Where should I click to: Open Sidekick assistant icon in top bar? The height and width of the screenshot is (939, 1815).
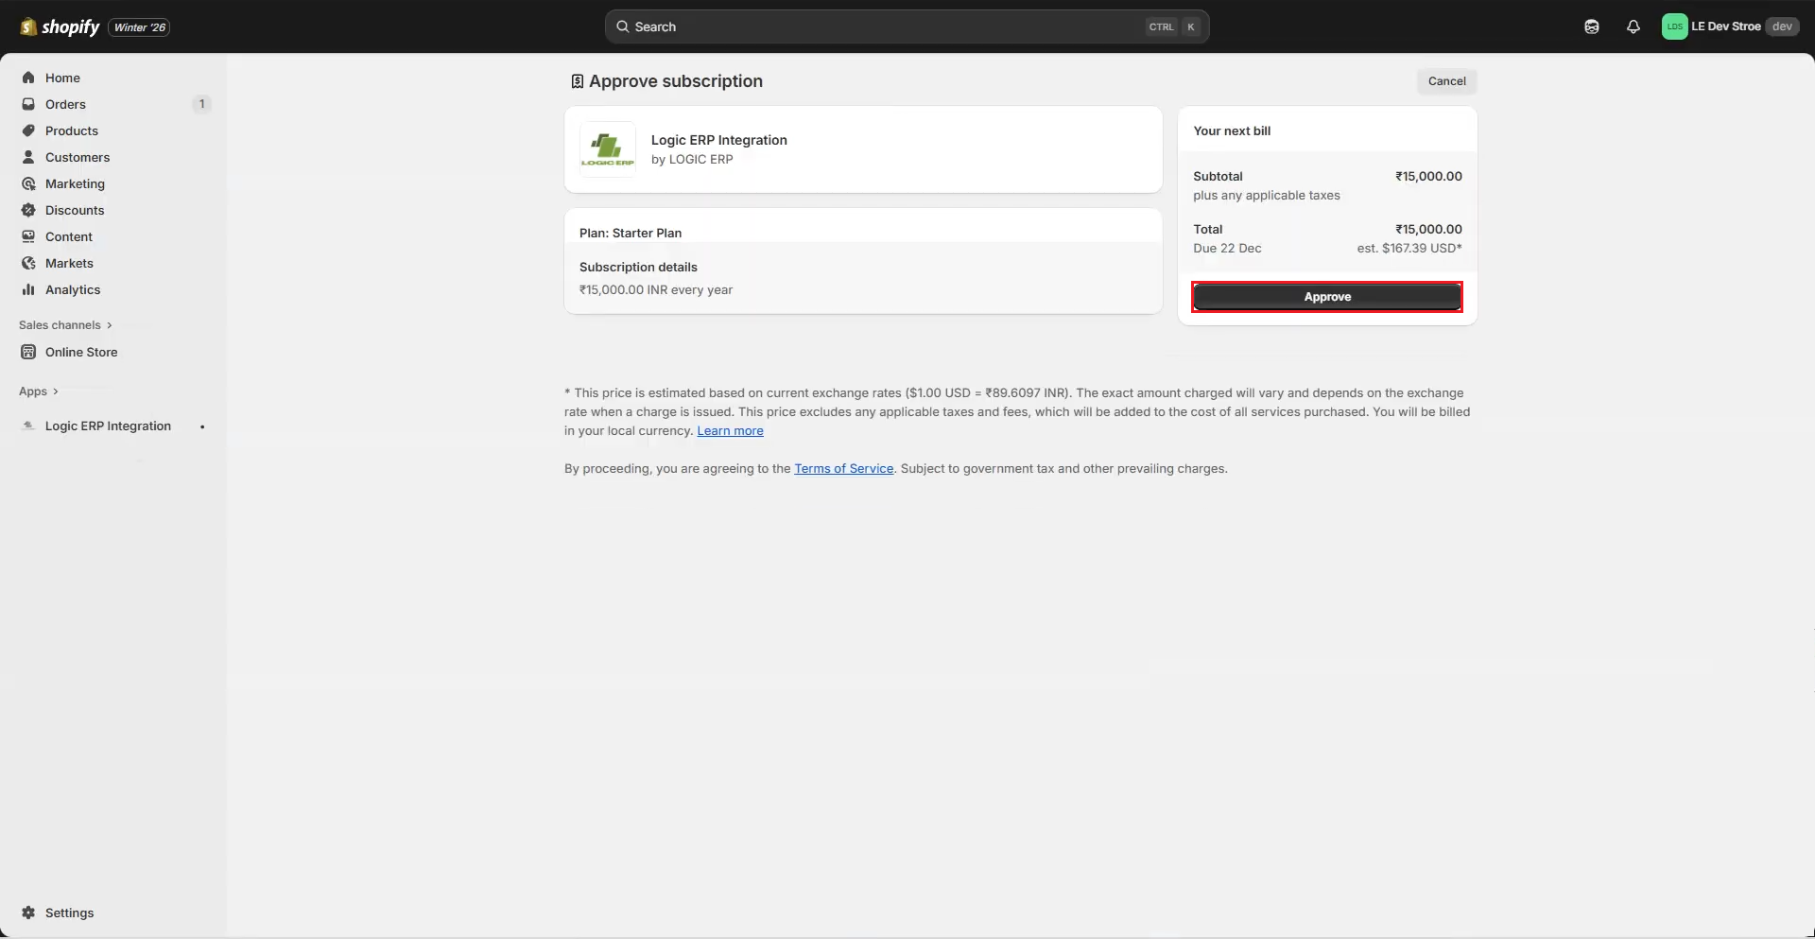[x=1591, y=26]
